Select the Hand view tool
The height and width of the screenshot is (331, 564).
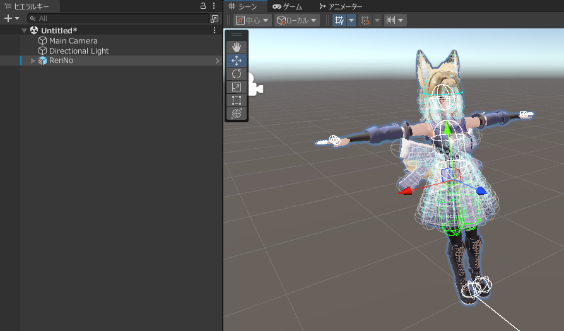tap(237, 47)
